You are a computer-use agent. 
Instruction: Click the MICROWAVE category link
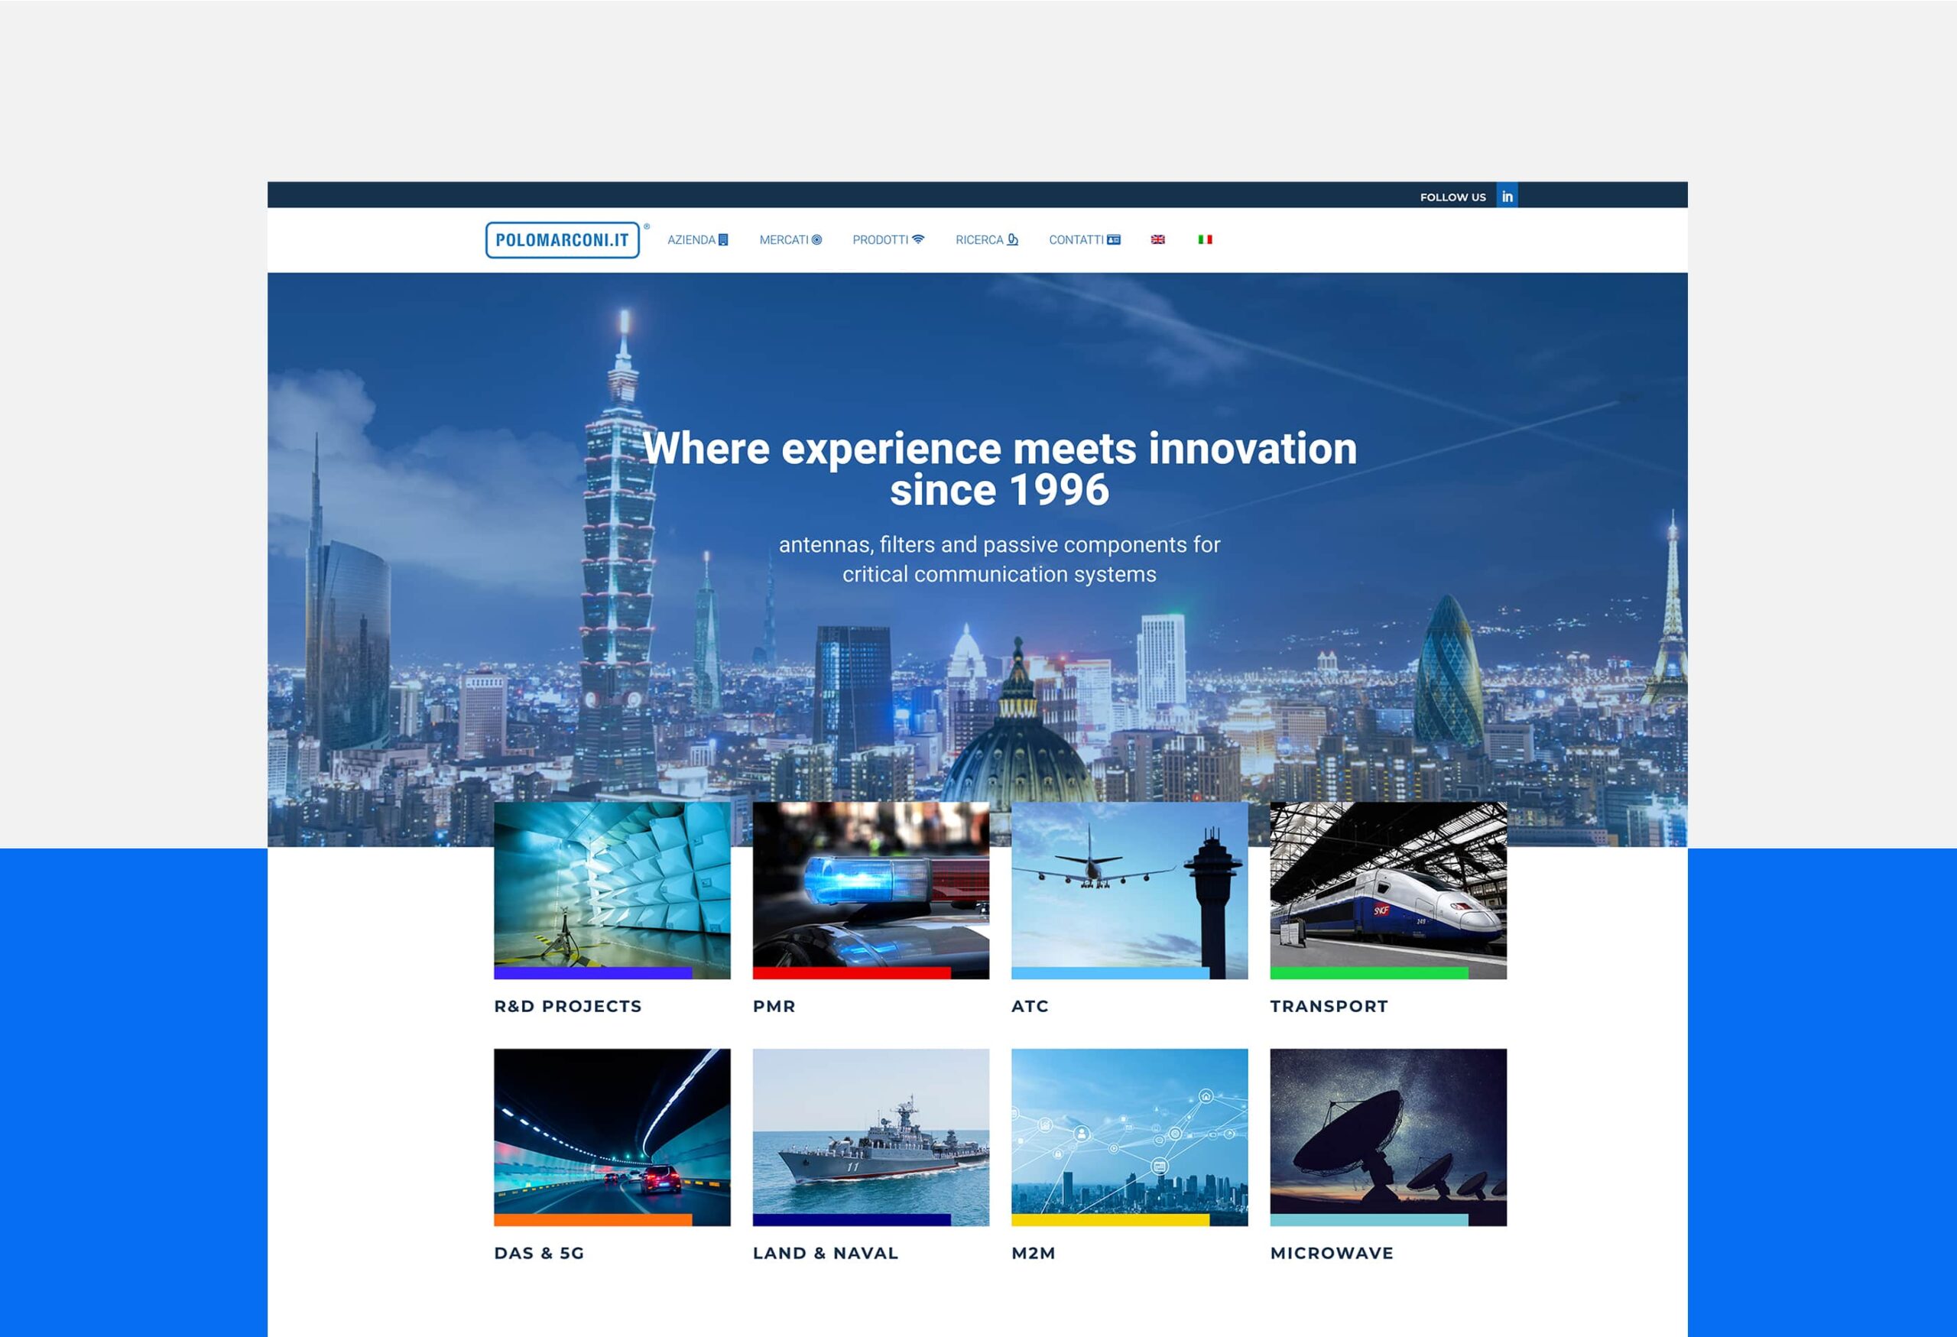pos(1332,1254)
